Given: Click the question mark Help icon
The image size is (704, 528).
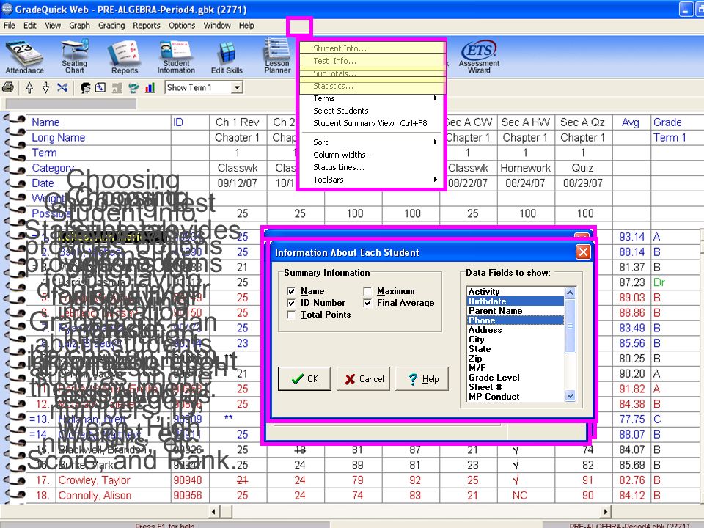Looking at the screenshot, I should tap(413, 379).
